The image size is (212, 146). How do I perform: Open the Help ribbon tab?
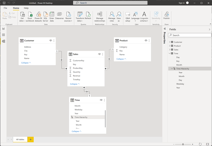(26, 8)
